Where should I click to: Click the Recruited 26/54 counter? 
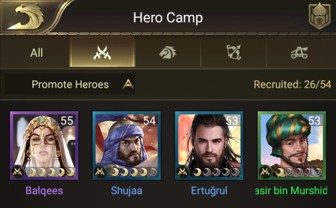(x=293, y=84)
